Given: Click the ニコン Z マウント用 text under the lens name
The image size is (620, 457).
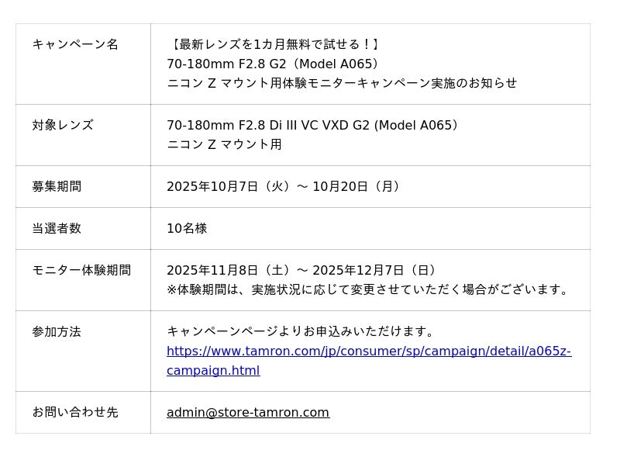Looking at the screenshot, I should point(224,144).
